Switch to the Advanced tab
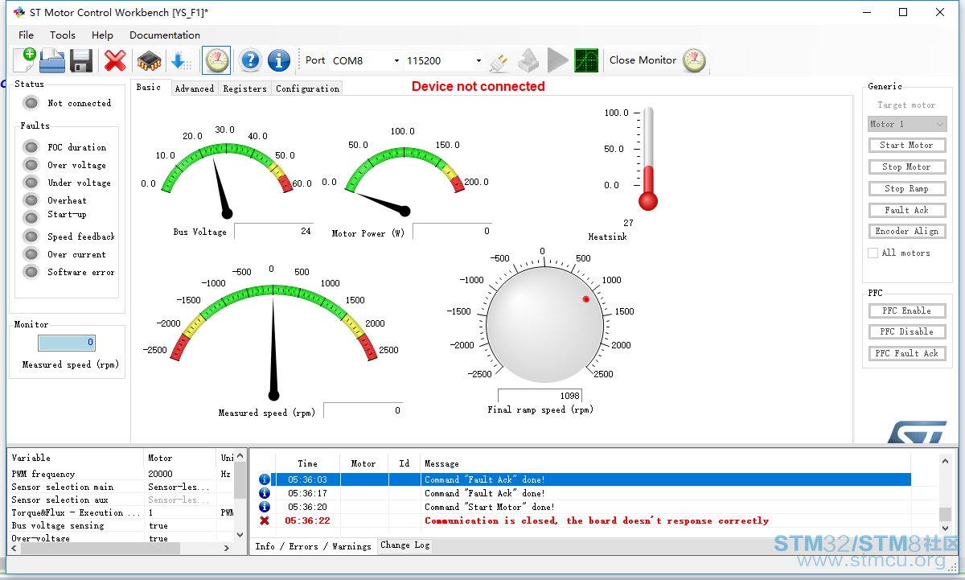The height and width of the screenshot is (580, 965). point(195,88)
